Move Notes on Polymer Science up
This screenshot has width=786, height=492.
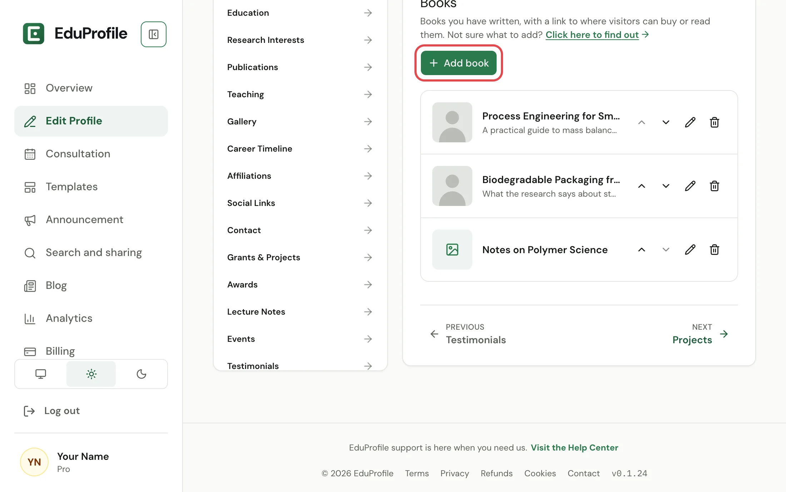pos(642,250)
